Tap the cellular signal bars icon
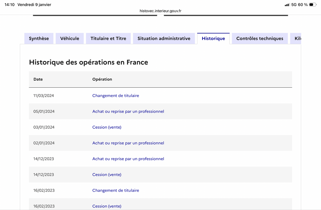 click(x=287, y=5)
